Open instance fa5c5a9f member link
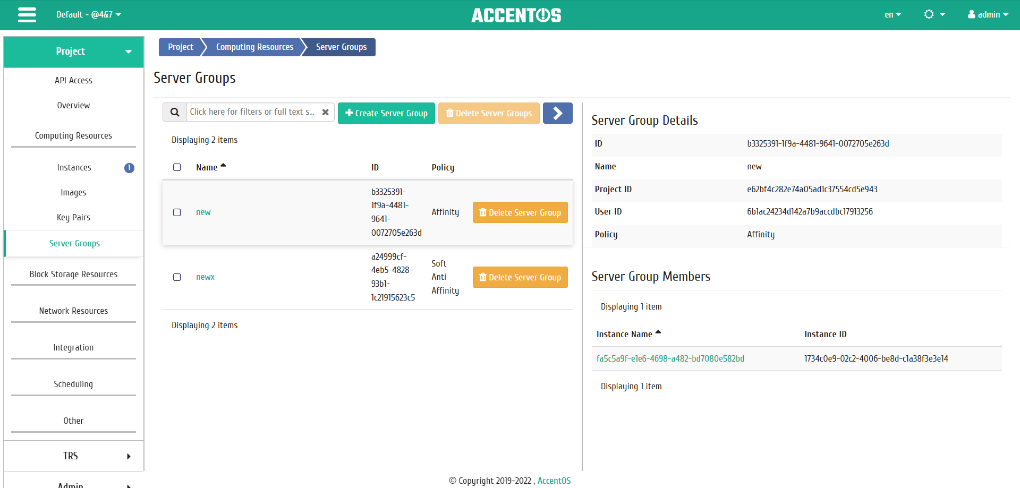 click(670, 358)
